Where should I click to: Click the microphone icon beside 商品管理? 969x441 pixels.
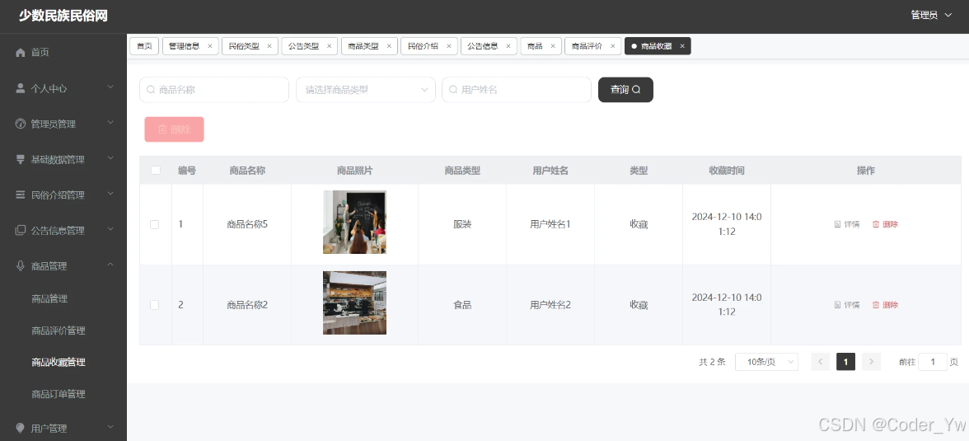21,266
